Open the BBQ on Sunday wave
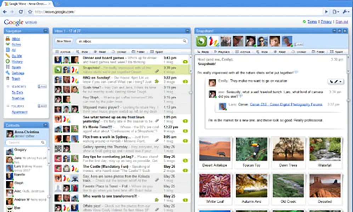 [x=121, y=79]
